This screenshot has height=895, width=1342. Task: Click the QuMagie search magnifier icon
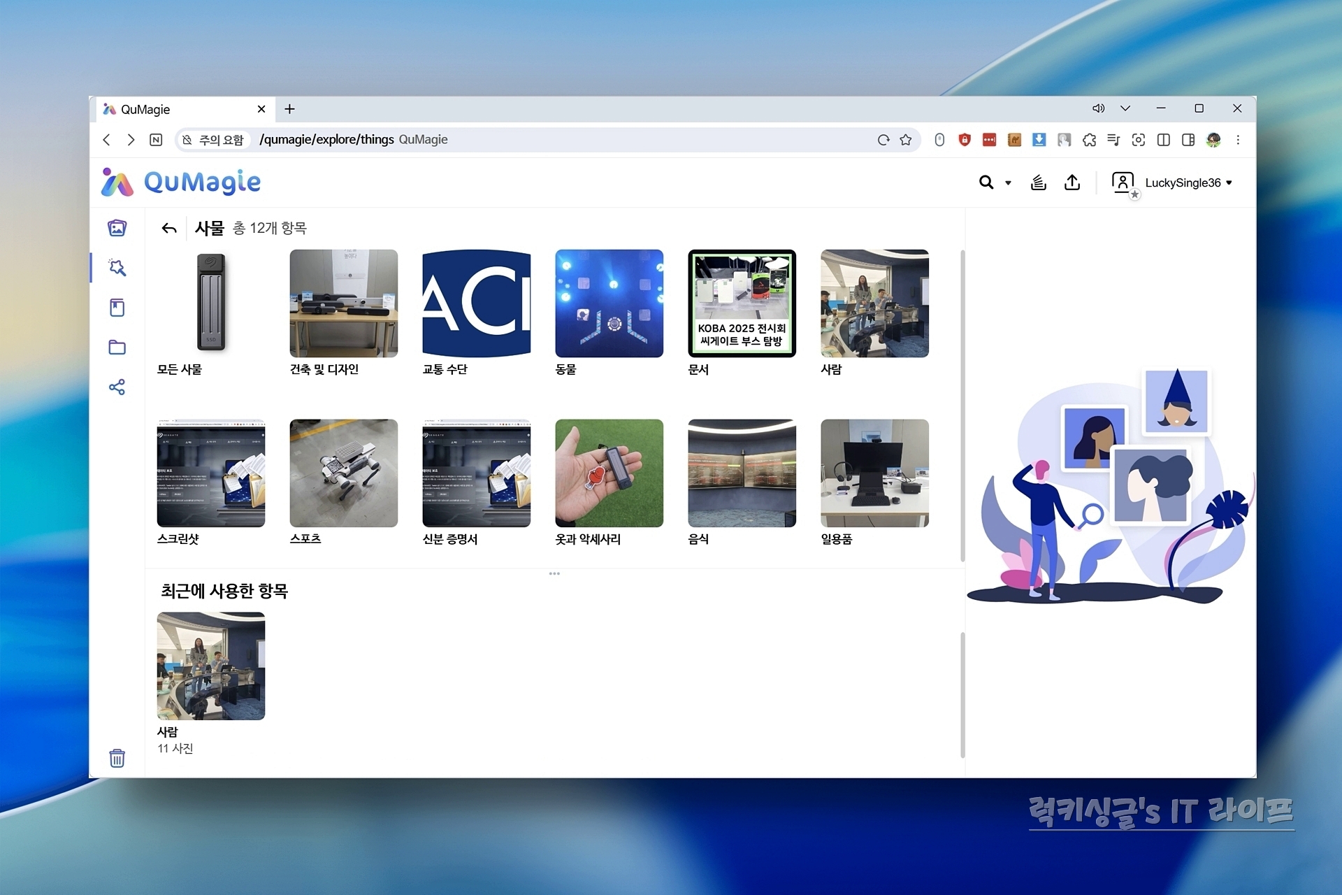(x=986, y=182)
